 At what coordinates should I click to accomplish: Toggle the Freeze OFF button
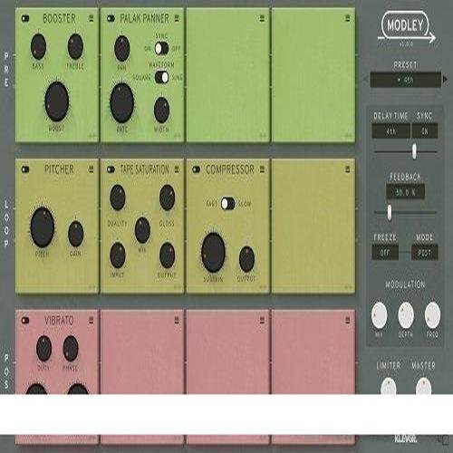pyautogui.click(x=385, y=253)
